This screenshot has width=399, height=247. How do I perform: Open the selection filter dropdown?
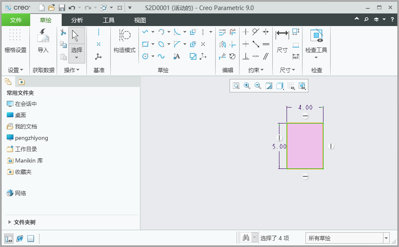[347, 238]
